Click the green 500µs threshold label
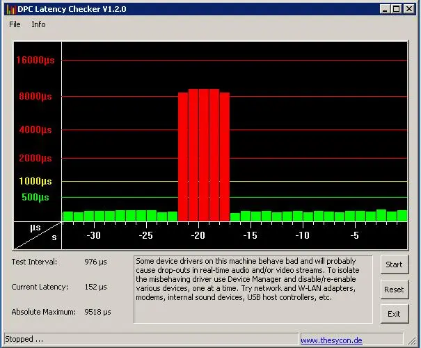The width and height of the screenshot is (421, 348). click(35, 197)
